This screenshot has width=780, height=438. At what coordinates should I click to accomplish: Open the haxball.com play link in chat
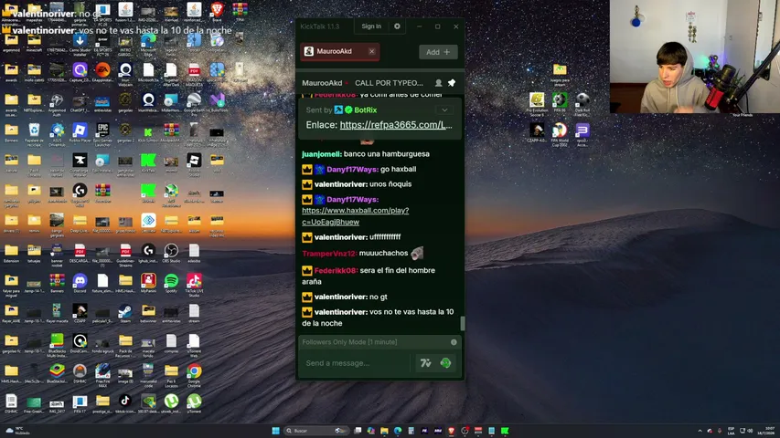[355, 216]
